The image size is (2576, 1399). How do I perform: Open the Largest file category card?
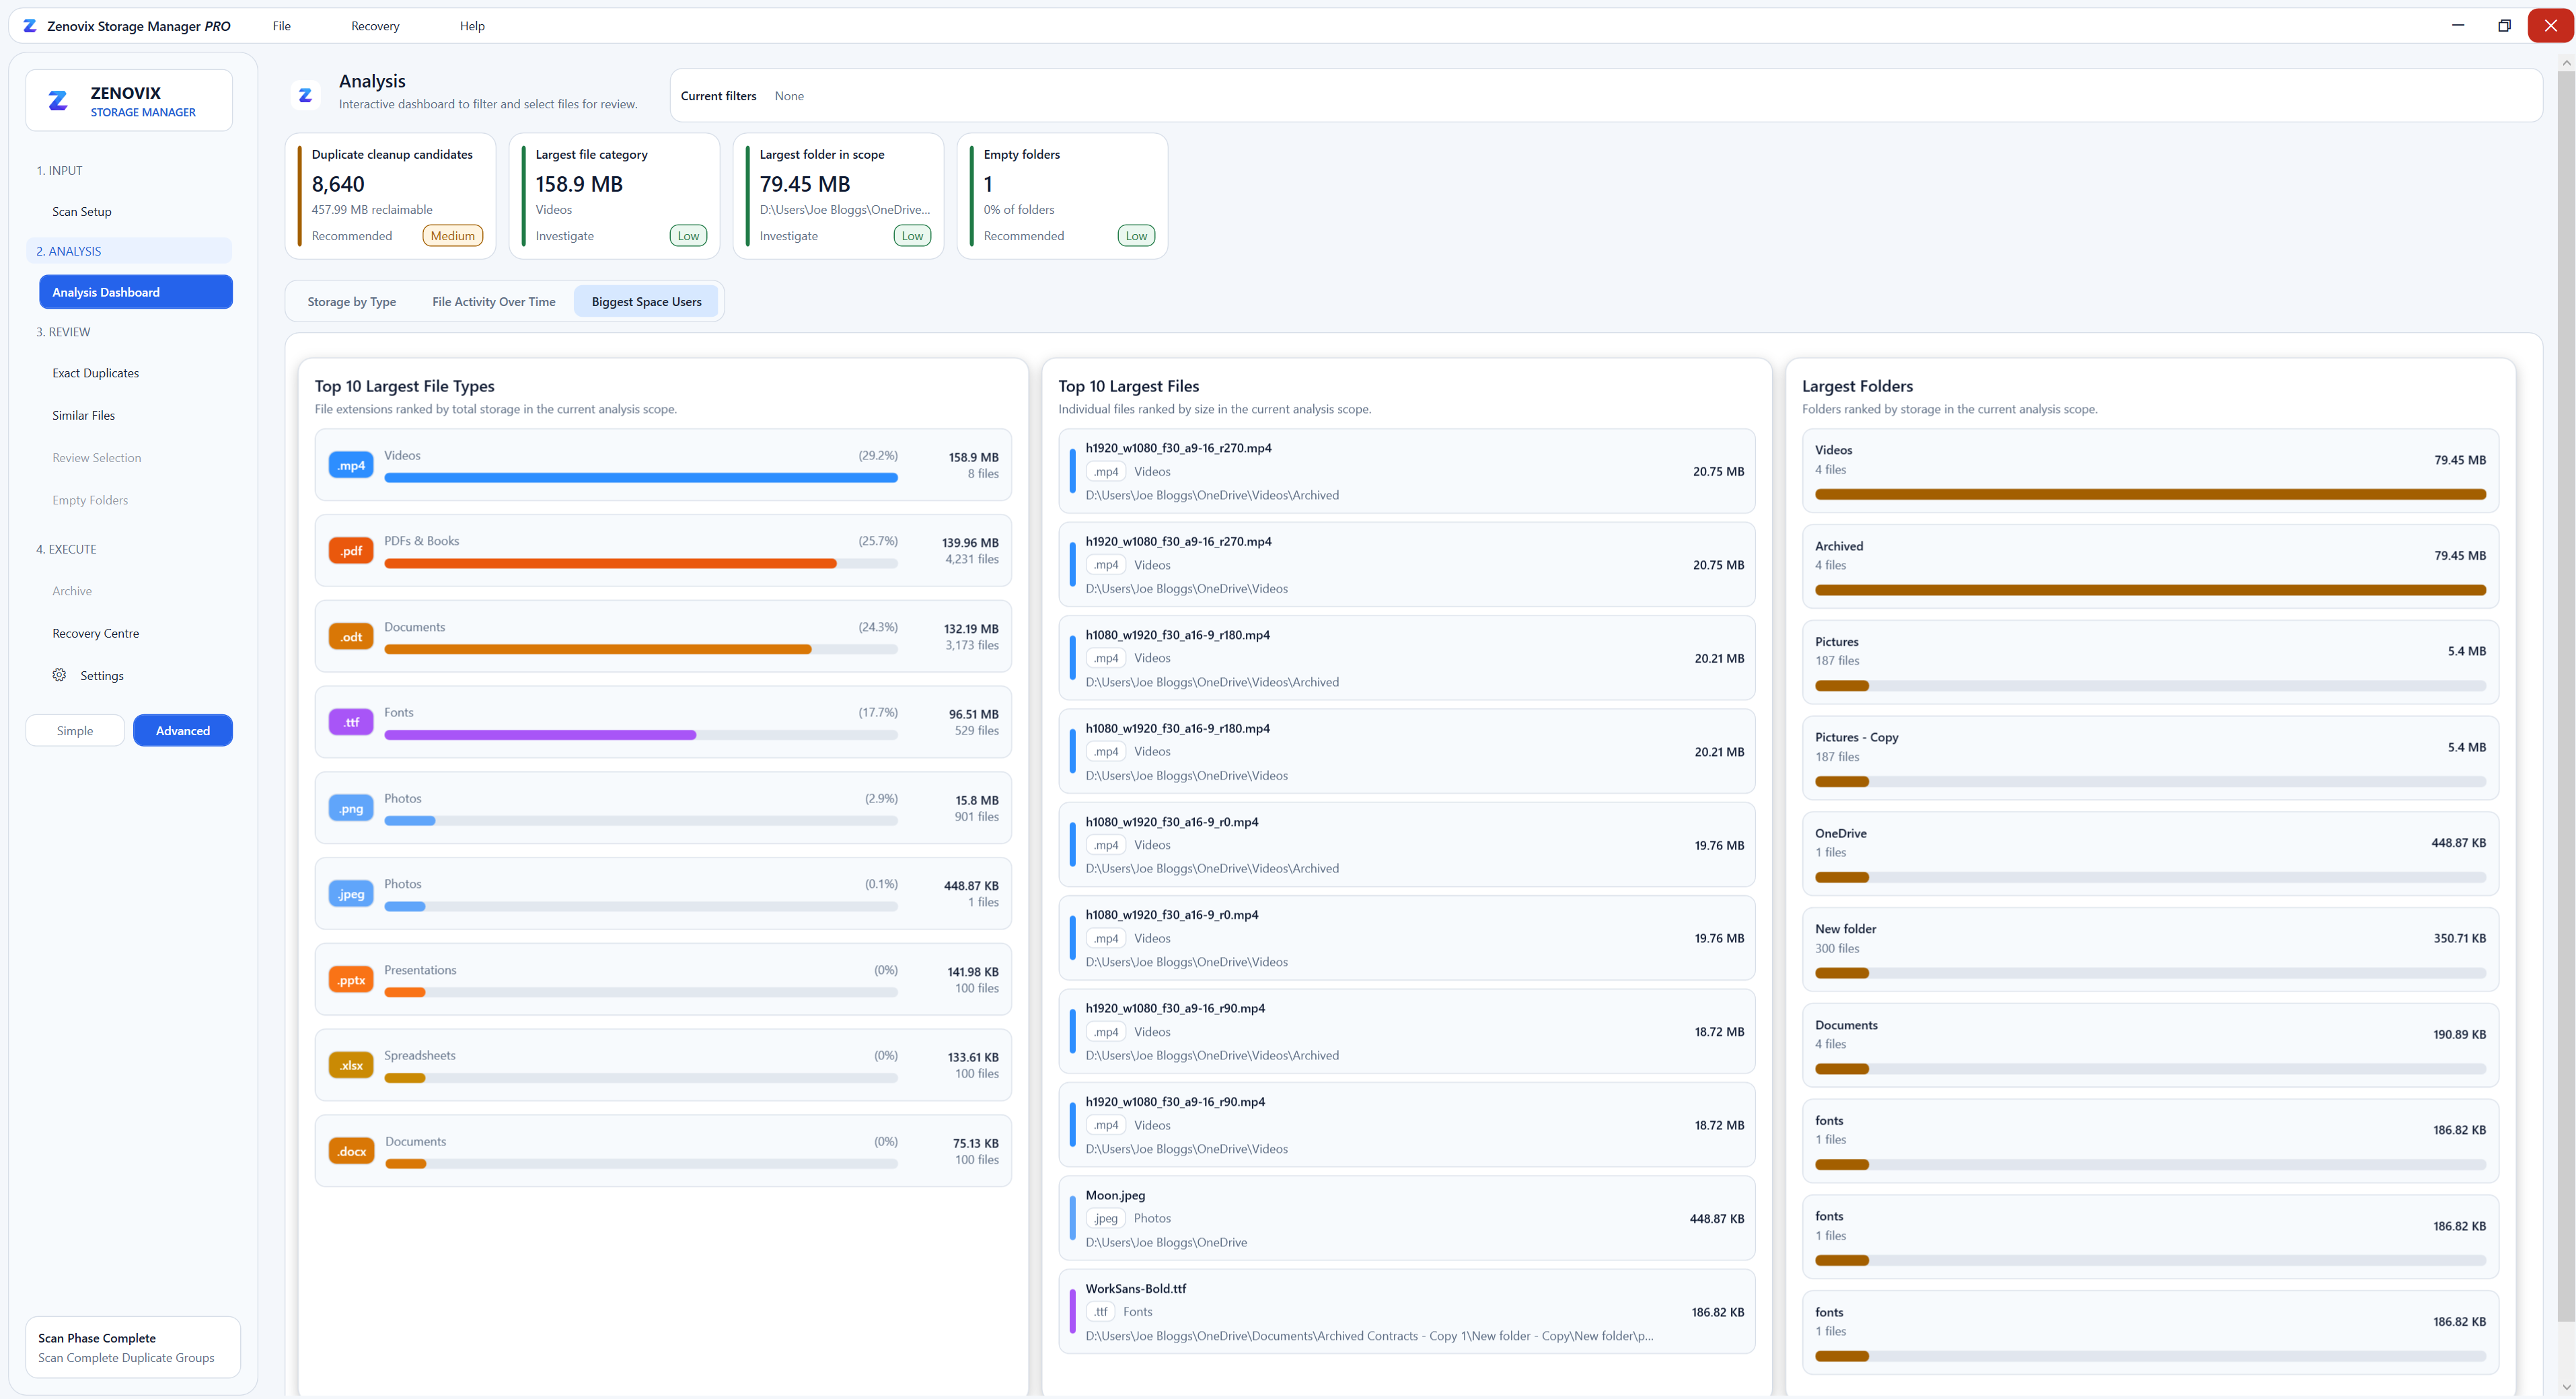(x=615, y=196)
